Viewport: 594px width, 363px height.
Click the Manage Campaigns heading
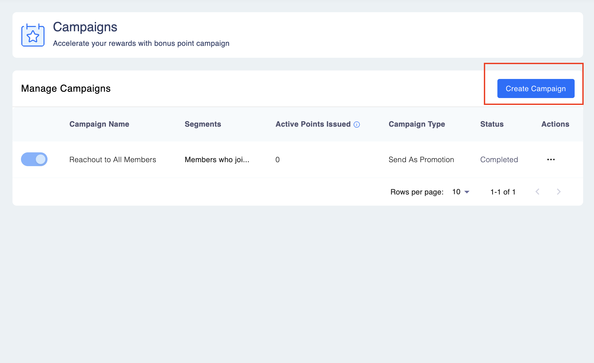click(x=66, y=88)
